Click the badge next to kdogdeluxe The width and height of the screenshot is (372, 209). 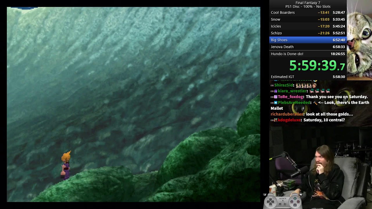[x=276, y=120]
